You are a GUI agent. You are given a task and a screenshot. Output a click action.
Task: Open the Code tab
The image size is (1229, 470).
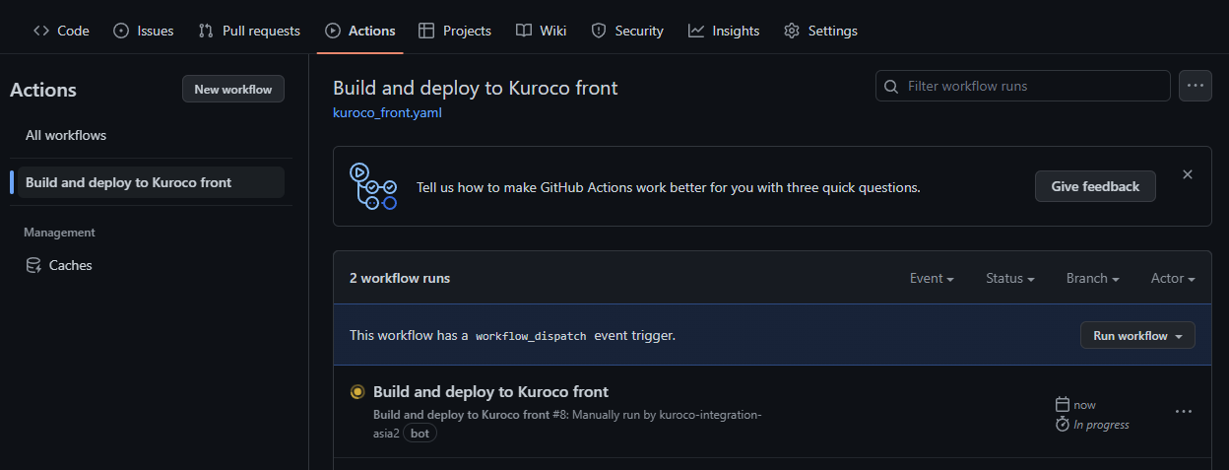pos(61,31)
